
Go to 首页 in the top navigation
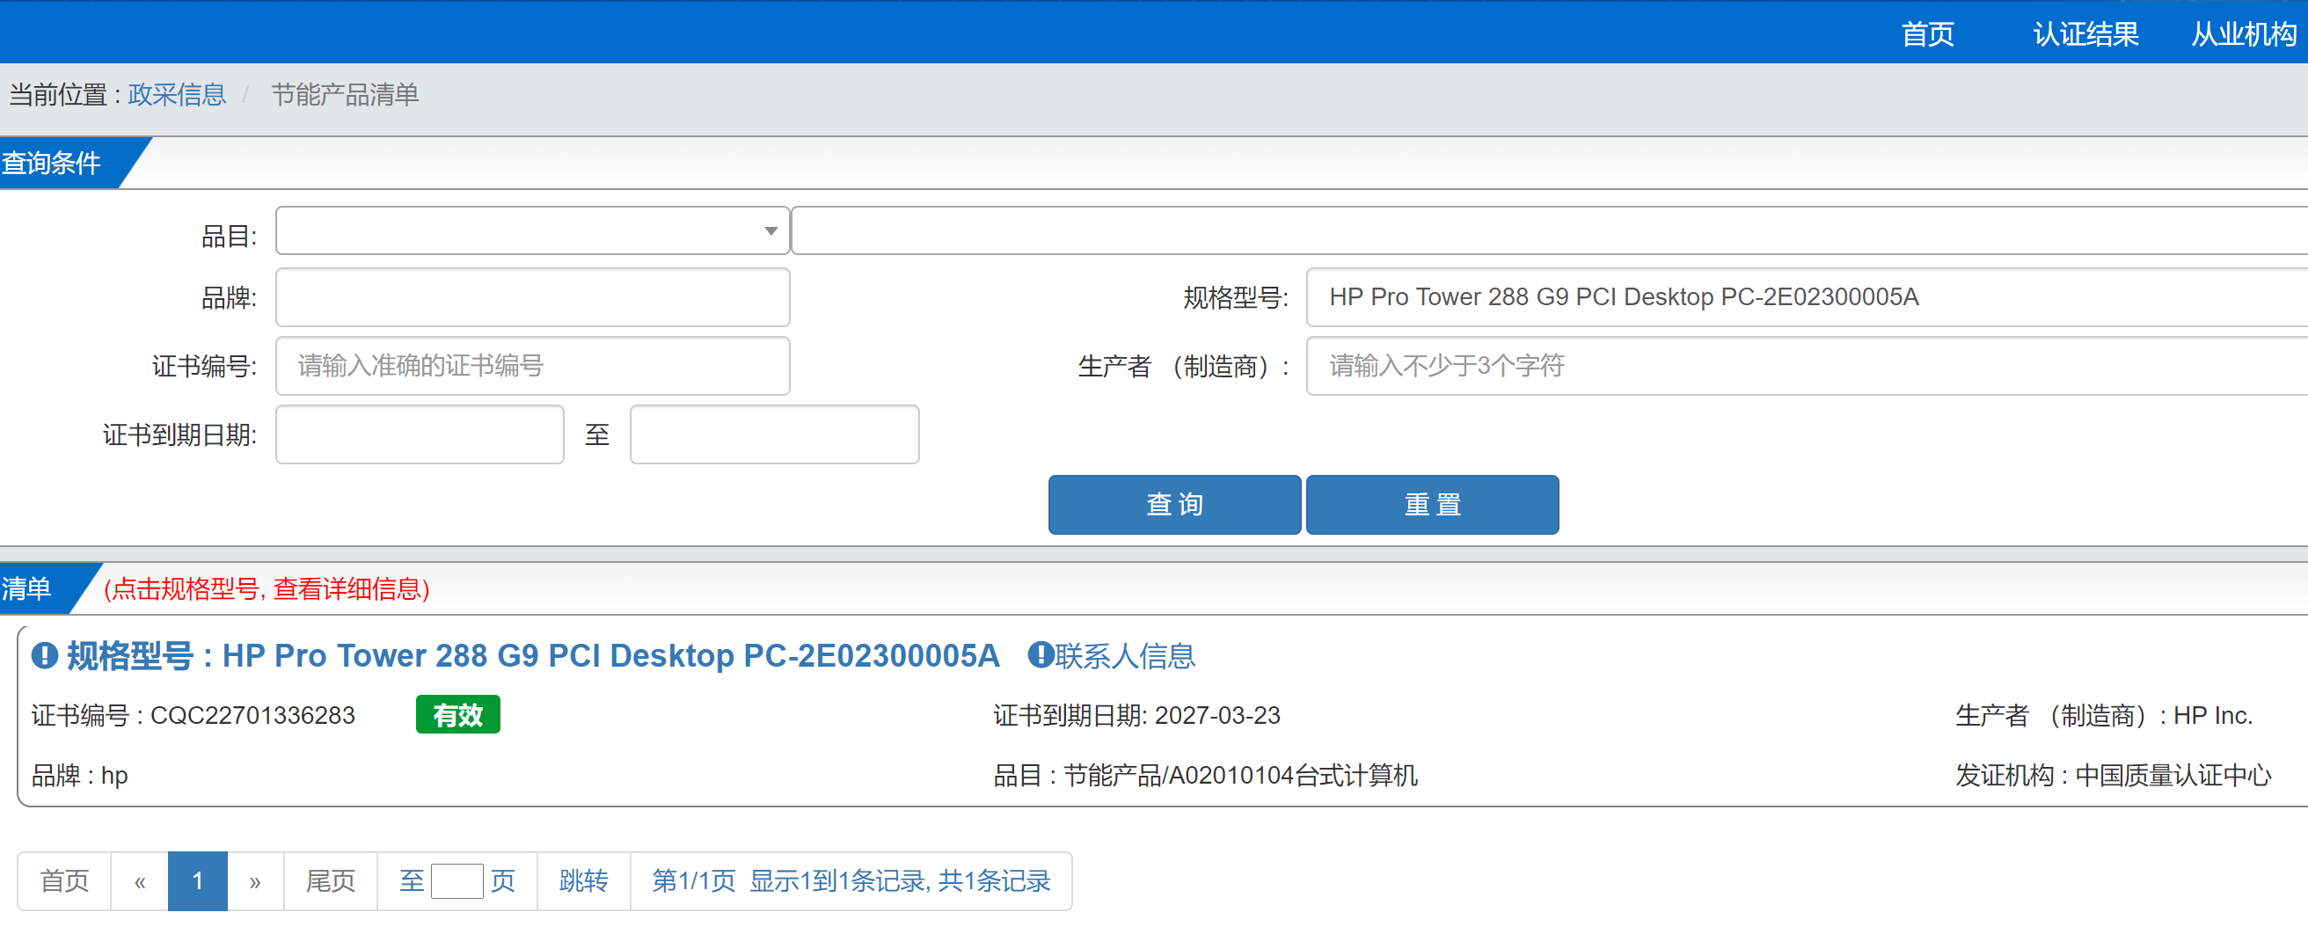pos(1927,34)
